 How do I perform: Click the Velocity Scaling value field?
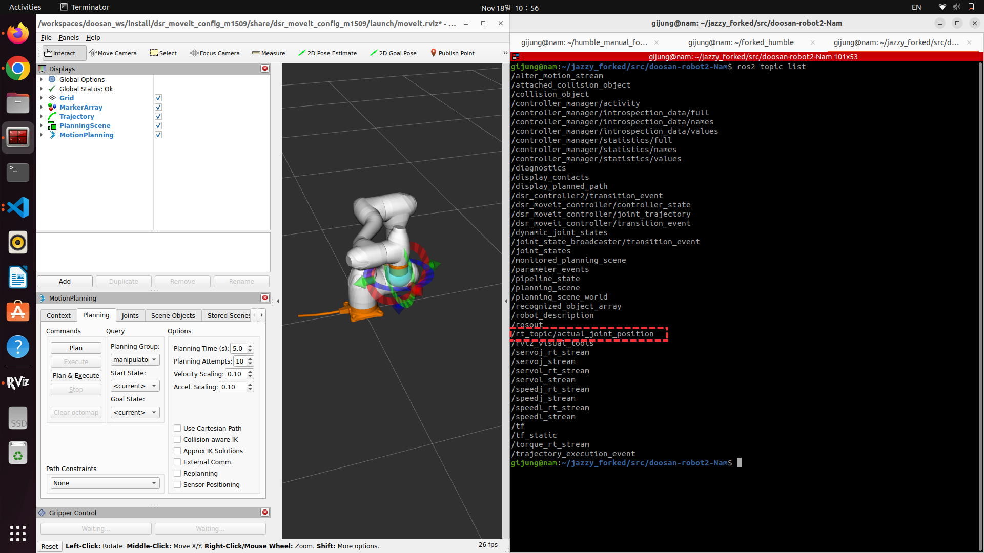235,374
